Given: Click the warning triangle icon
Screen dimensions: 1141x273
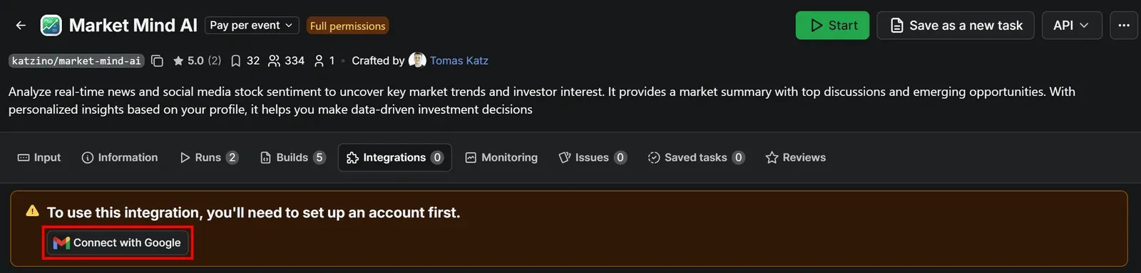Looking at the screenshot, I should coord(32,211).
